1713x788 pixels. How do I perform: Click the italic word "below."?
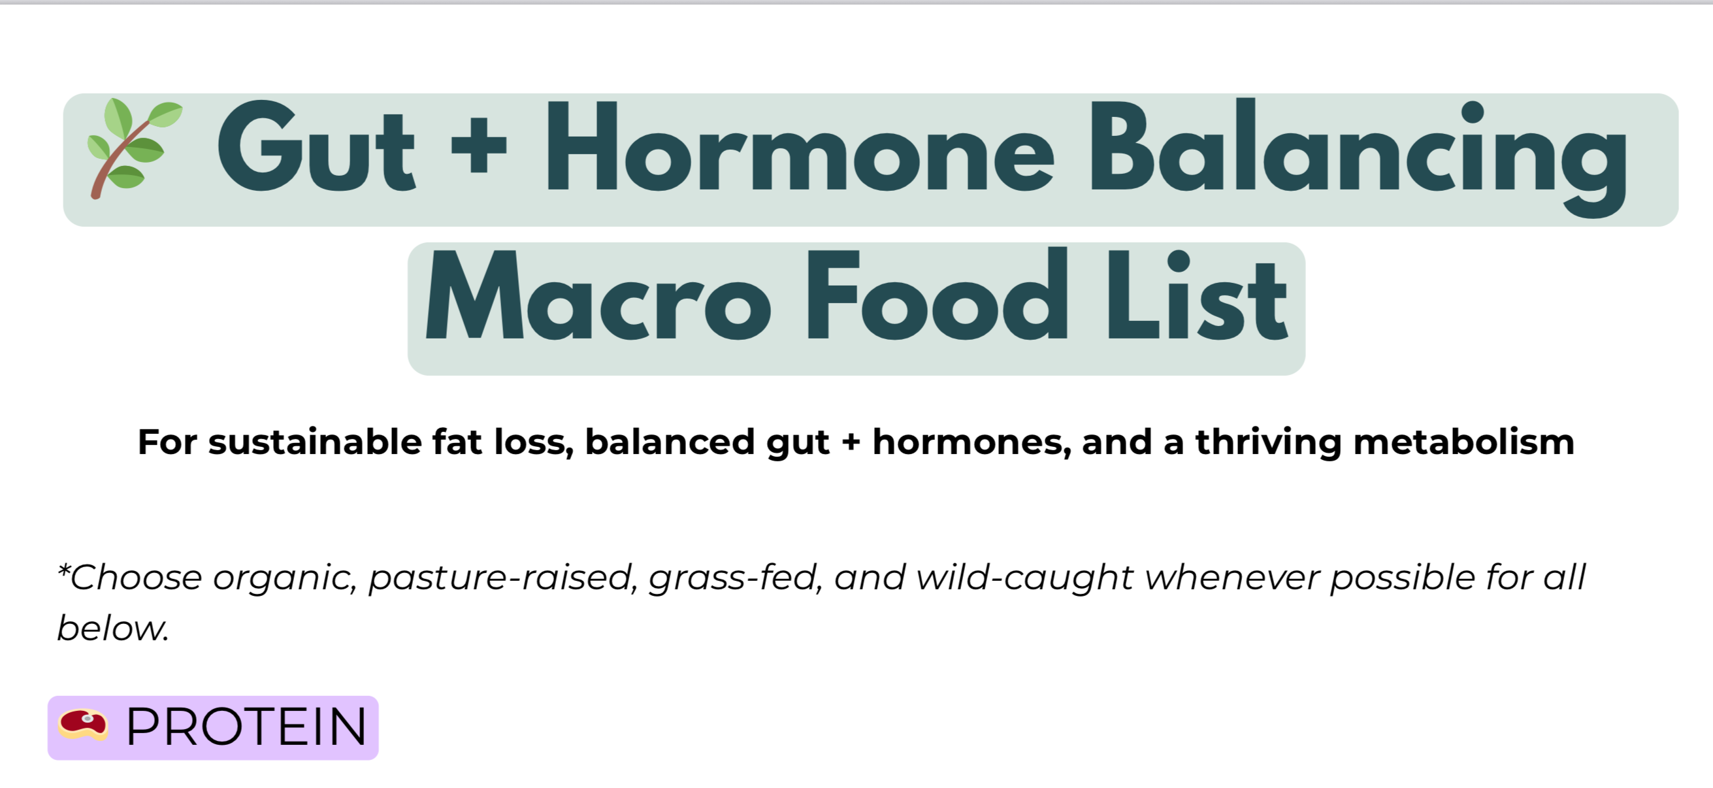113,629
